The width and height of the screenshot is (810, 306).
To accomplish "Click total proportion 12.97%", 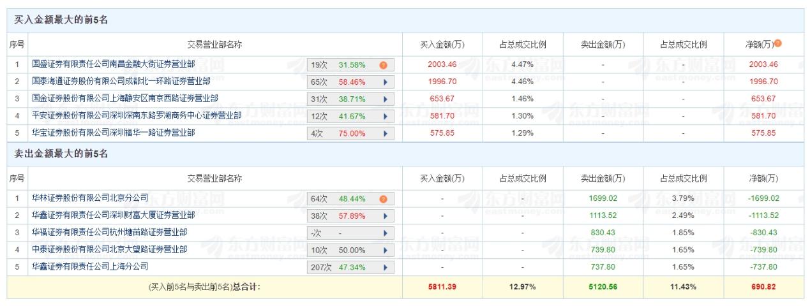I will click(x=522, y=287).
